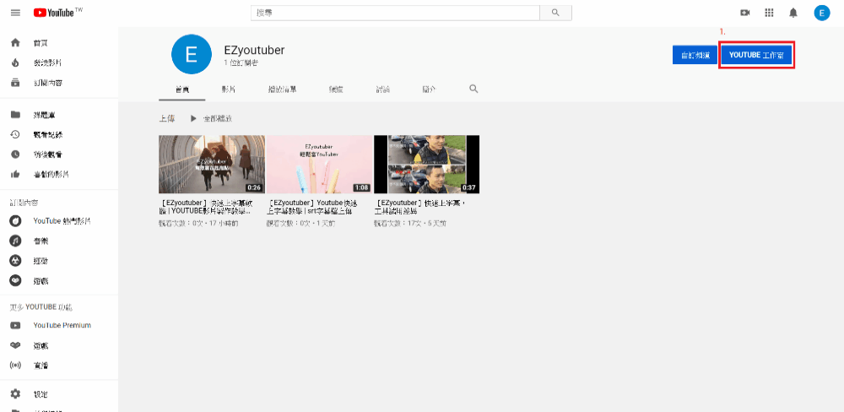Switch to the channel Videos tab

[x=228, y=89]
